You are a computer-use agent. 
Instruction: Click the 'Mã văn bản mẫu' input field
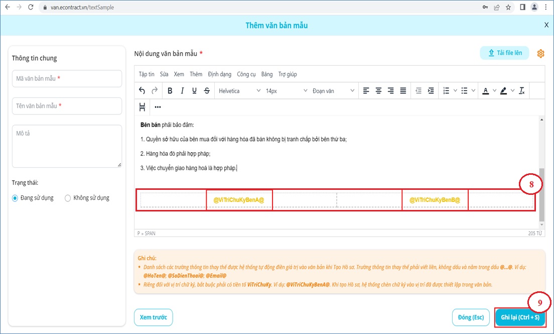pyautogui.click(x=67, y=79)
